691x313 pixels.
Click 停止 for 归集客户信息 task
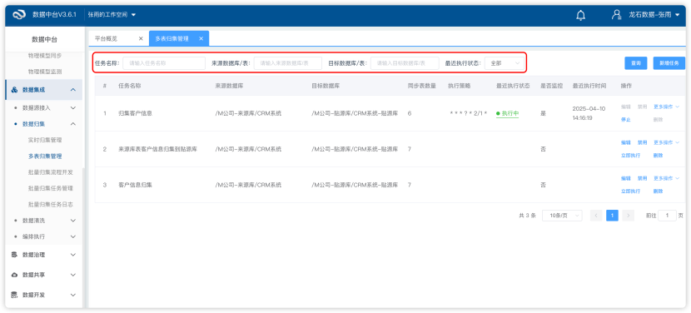pos(625,120)
